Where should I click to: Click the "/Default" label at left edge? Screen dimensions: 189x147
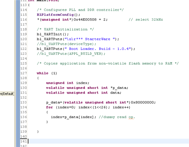click(x=7, y=94)
